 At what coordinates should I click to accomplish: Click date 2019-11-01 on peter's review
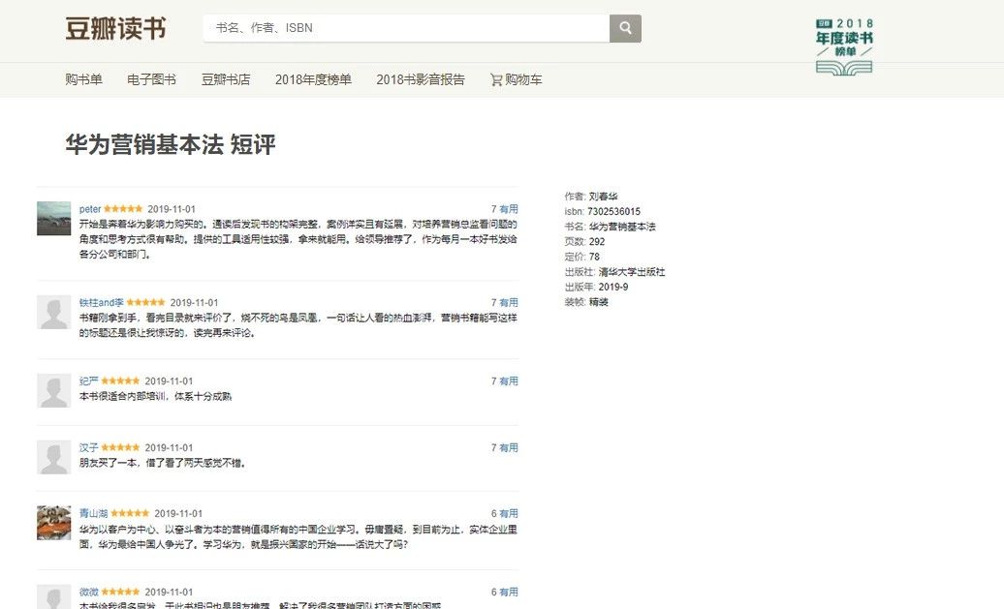(x=172, y=209)
